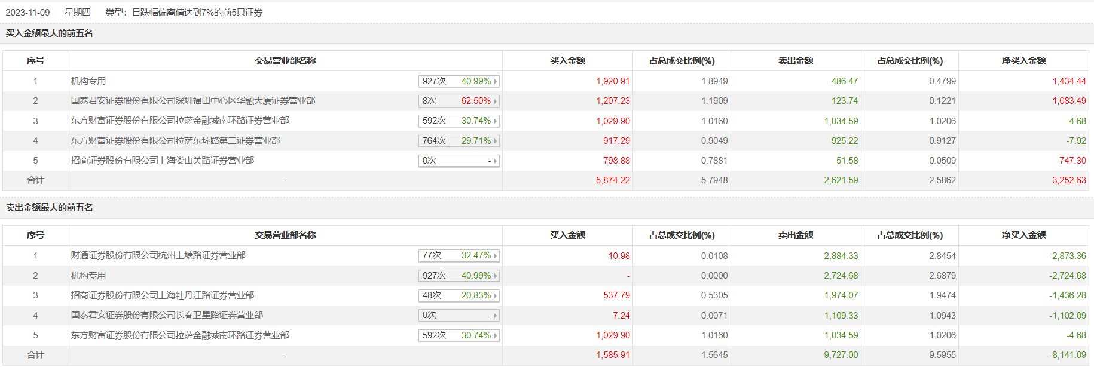Expand the 592次 30.74% box in the buy table
Viewport: 1094px width, 367px height.
coord(495,121)
